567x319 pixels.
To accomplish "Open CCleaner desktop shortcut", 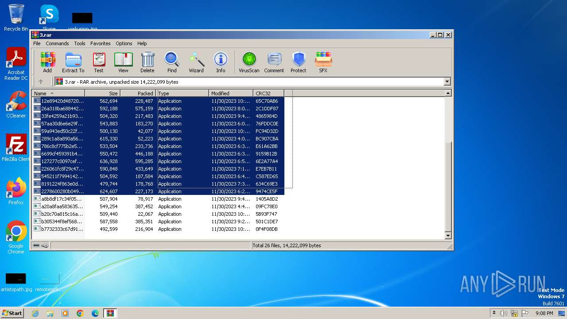I will pyautogui.click(x=16, y=105).
